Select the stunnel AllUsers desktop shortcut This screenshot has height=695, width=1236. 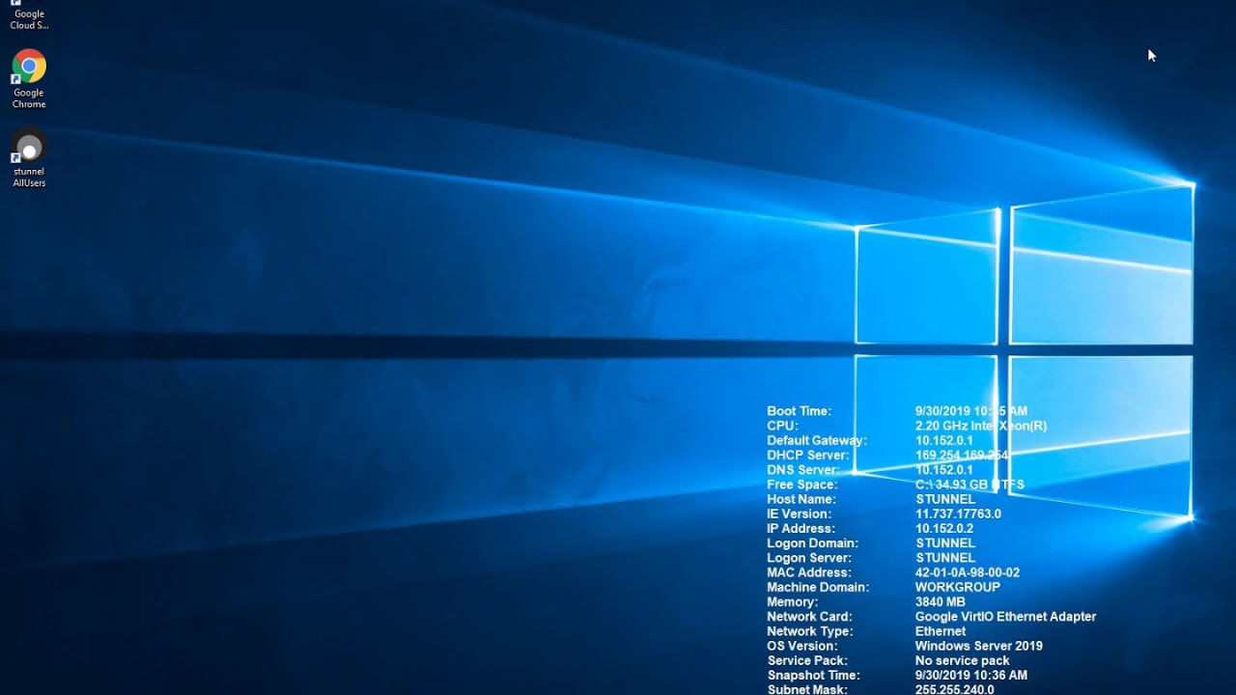29,157
